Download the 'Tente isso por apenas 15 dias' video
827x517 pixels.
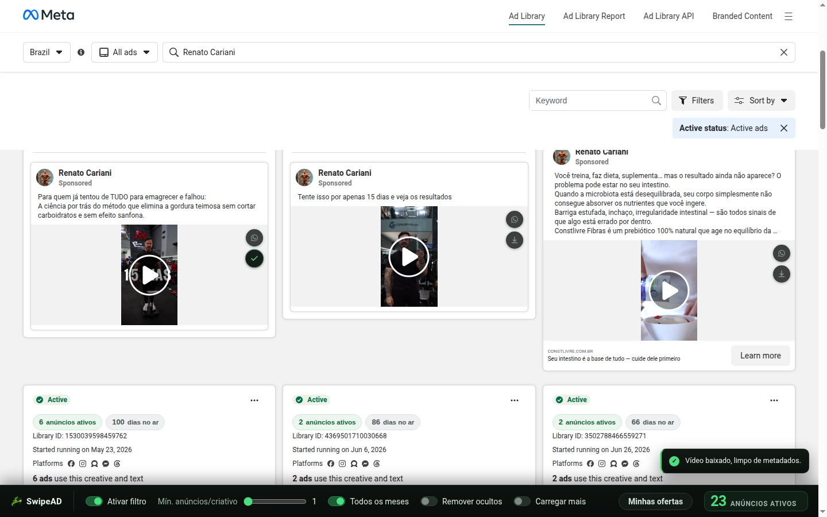click(515, 240)
